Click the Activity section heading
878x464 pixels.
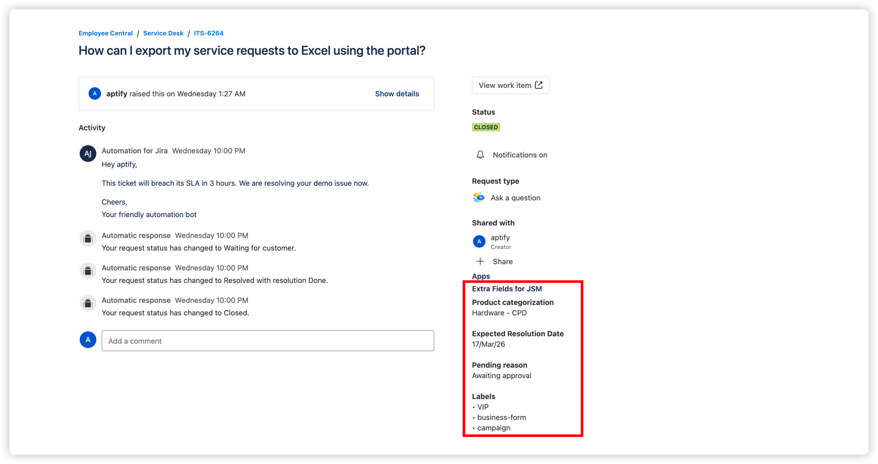click(92, 128)
